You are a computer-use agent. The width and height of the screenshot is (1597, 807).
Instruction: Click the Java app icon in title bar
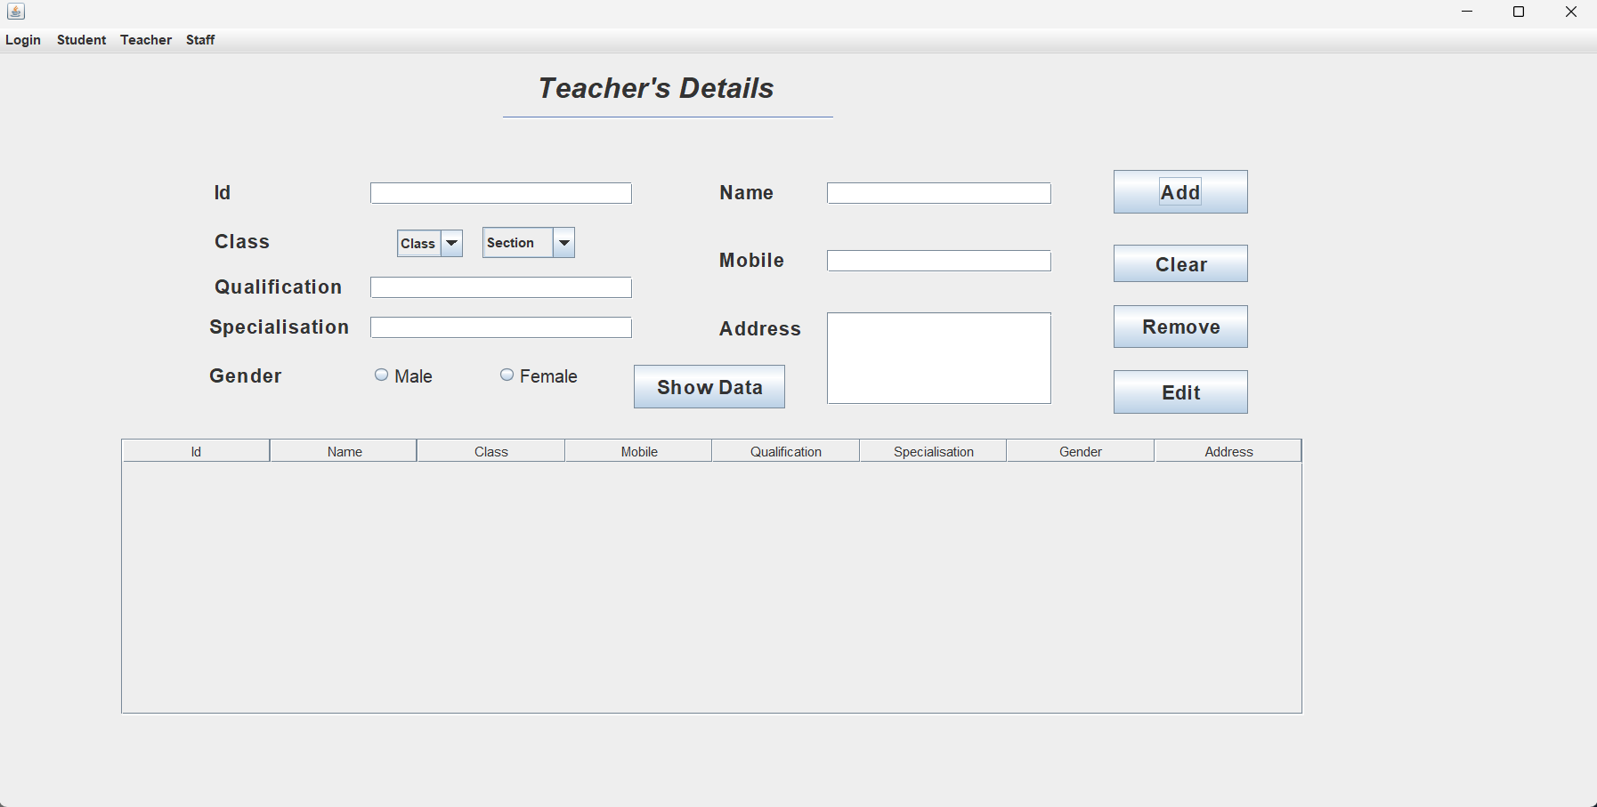pyautogui.click(x=15, y=12)
